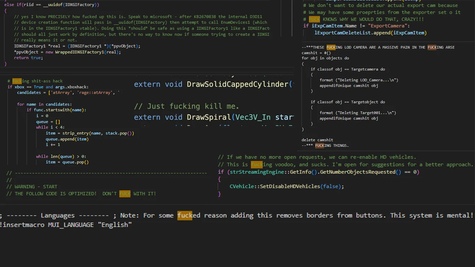Click highlighted word in Languages note comment
Image resolution: width=475 pixels, height=267 pixels.
click(185, 216)
